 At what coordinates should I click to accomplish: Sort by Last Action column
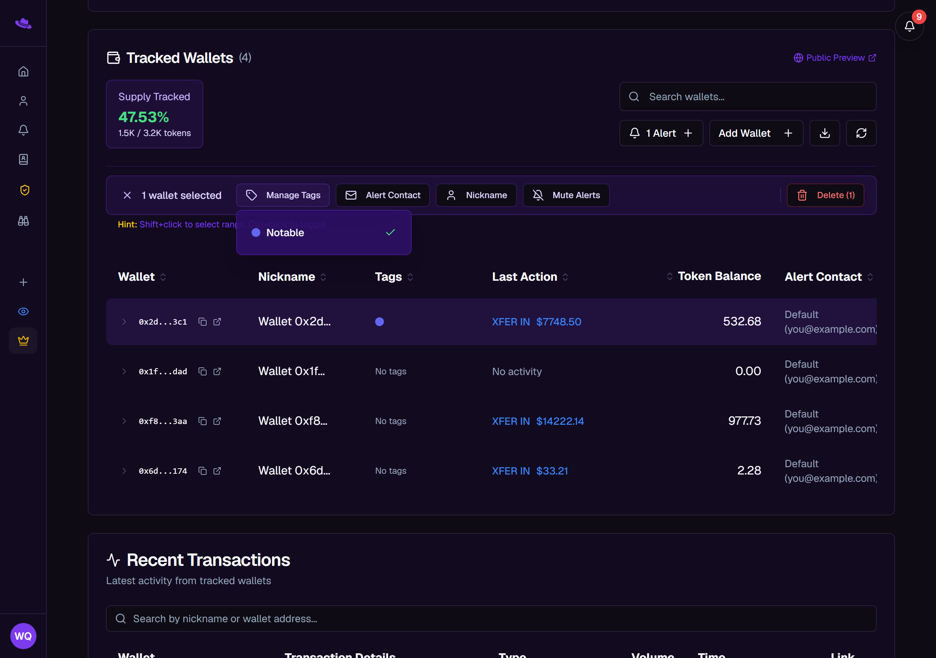pyautogui.click(x=530, y=277)
